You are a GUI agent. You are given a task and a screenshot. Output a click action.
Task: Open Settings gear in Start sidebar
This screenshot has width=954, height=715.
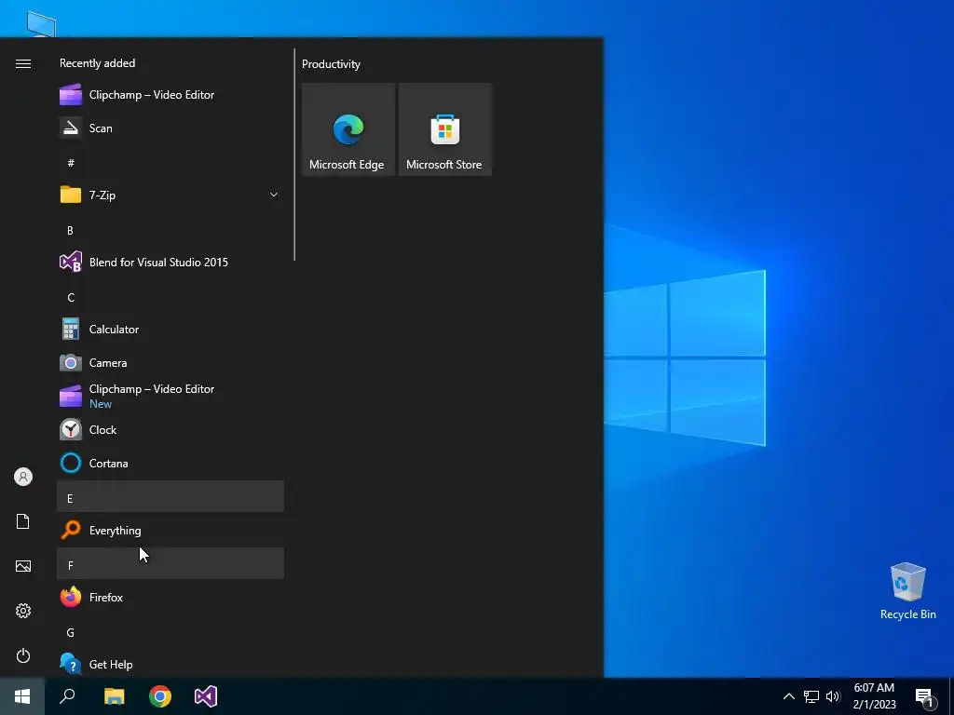[23, 611]
